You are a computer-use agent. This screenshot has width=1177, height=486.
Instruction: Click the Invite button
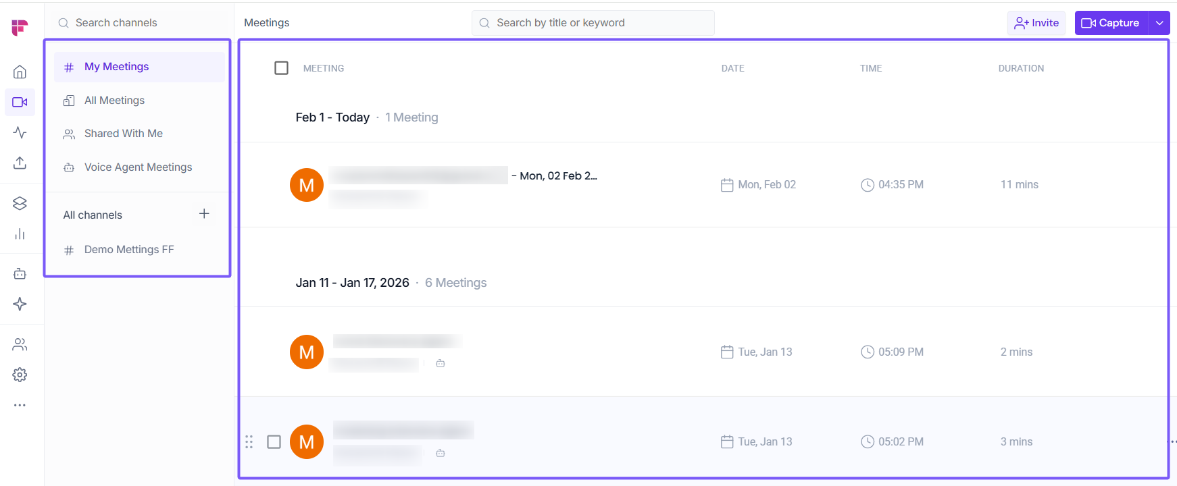pyautogui.click(x=1036, y=23)
